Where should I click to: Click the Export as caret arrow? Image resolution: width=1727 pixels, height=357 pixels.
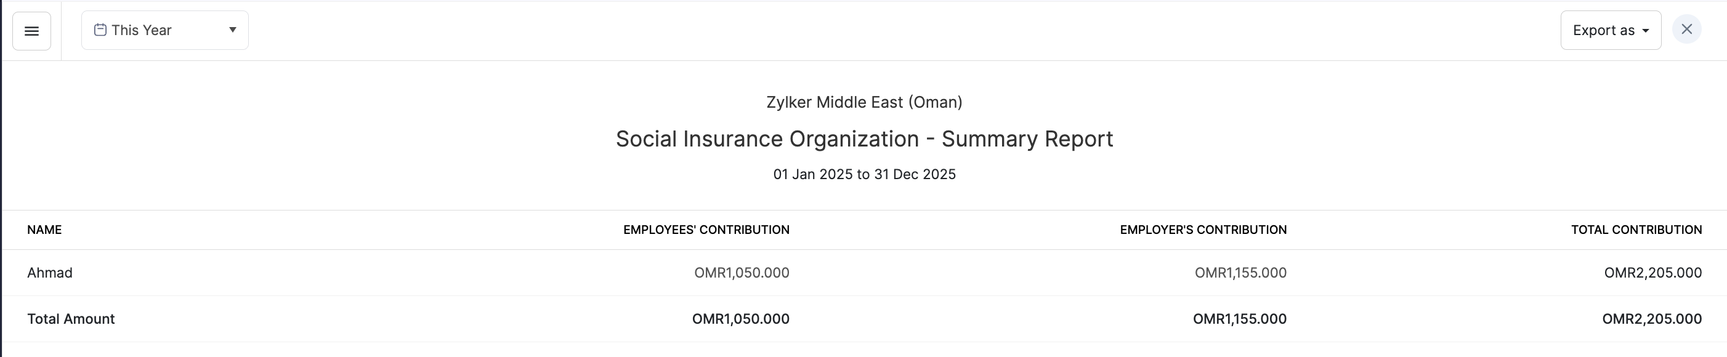[1645, 31]
